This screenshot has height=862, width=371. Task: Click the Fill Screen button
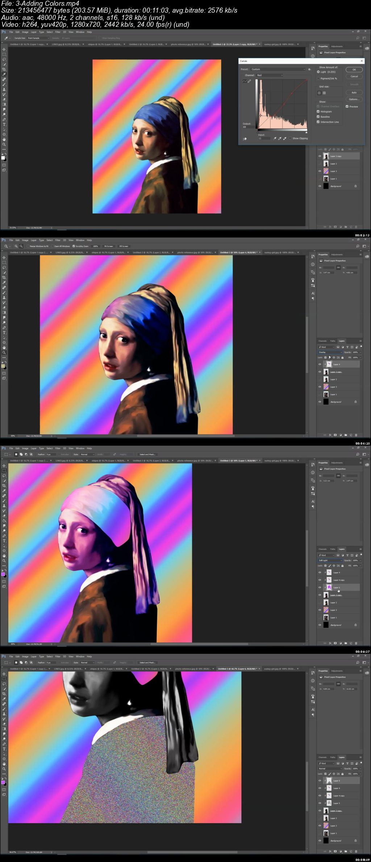click(124, 246)
